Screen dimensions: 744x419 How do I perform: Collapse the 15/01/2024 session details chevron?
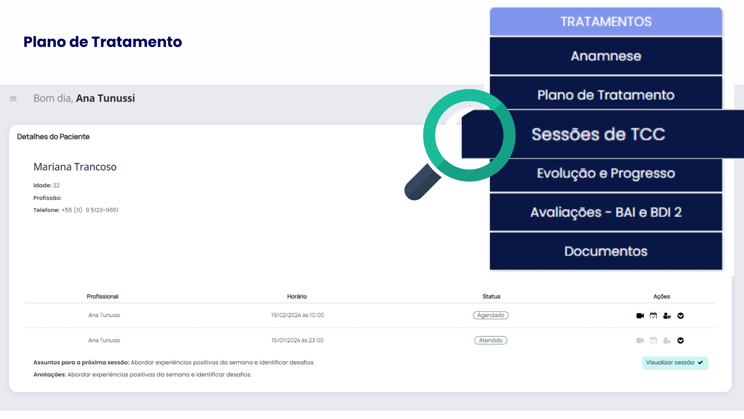680,341
